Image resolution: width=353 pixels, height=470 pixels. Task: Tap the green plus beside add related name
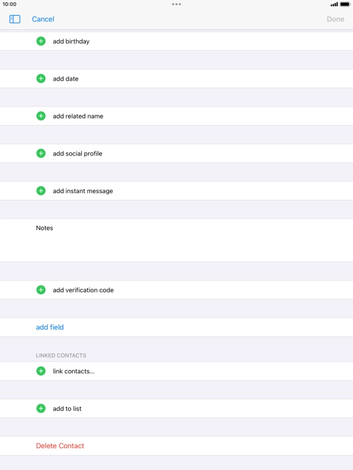click(x=41, y=116)
